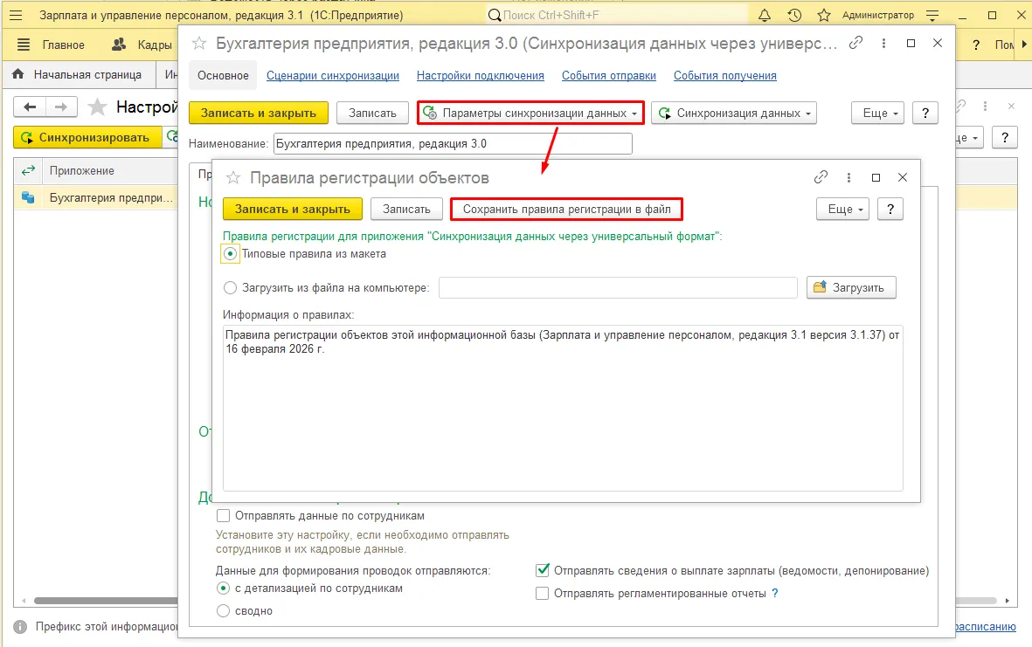Open service settings lines icon near Администратор

click(x=932, y=15)
